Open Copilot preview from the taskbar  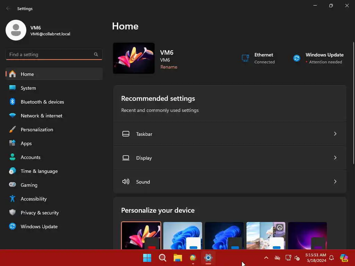click(x=344, y=258)
